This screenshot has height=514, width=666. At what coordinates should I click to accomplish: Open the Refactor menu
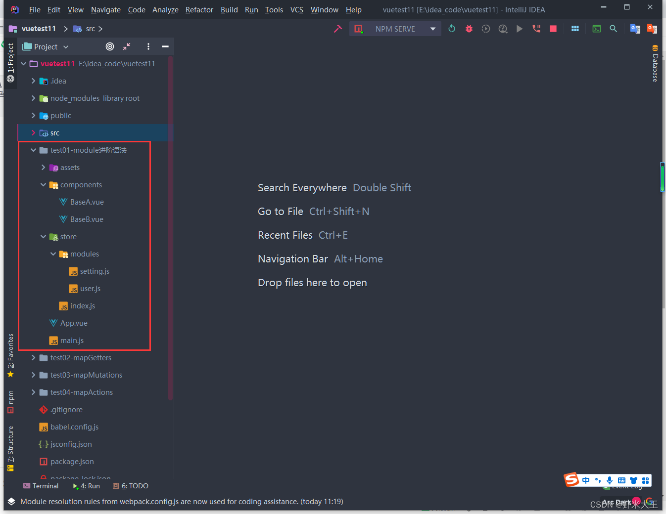[199, 9]
